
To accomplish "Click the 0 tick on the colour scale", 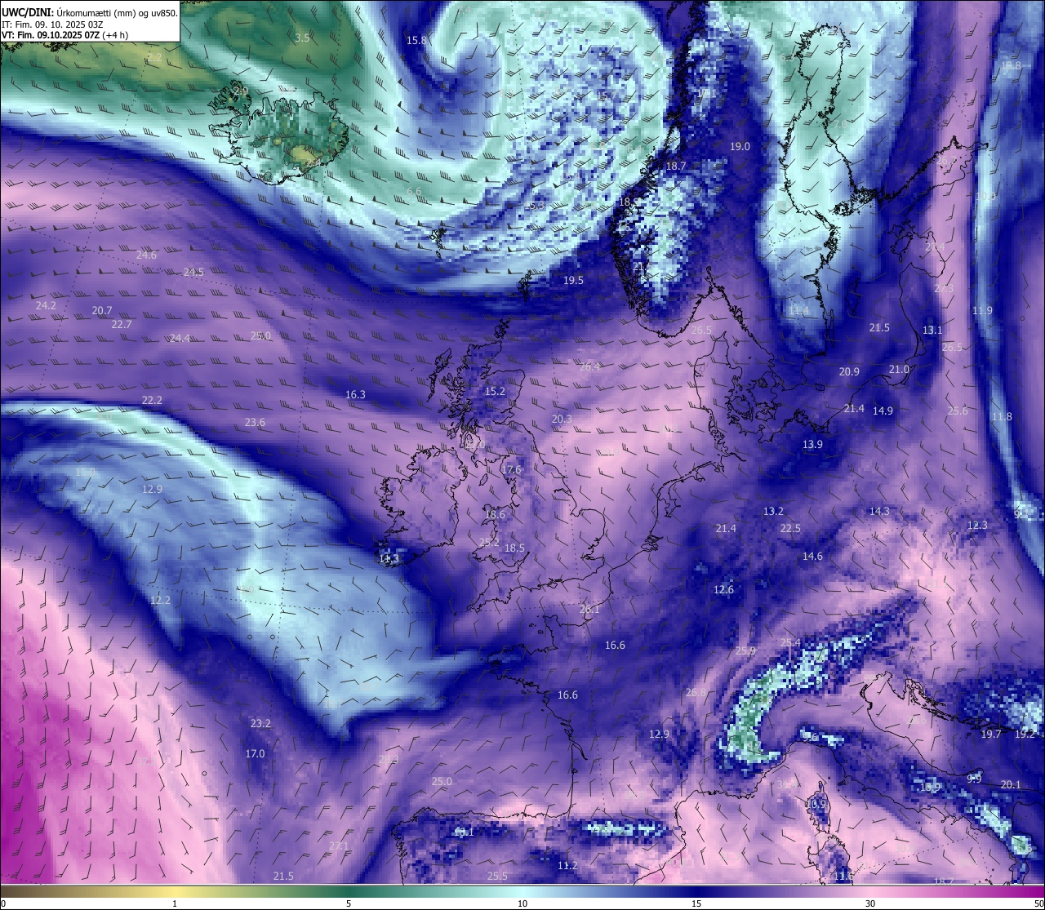I will [3, 903].
